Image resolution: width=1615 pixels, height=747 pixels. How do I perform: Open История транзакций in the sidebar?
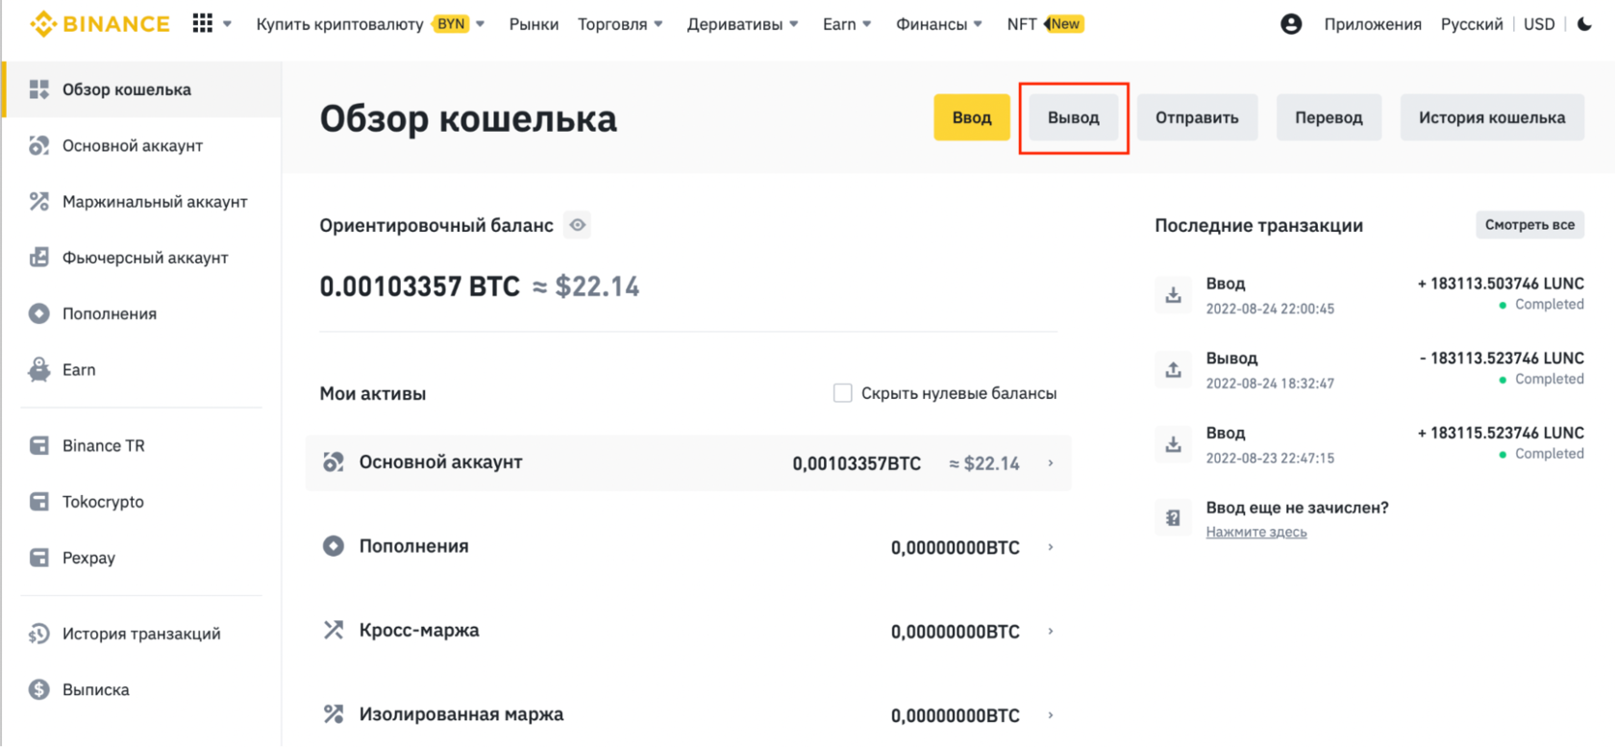click(x=140, y=634)
